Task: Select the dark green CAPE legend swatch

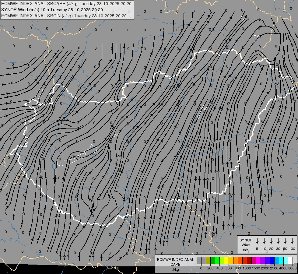Action: click(213, 260)
